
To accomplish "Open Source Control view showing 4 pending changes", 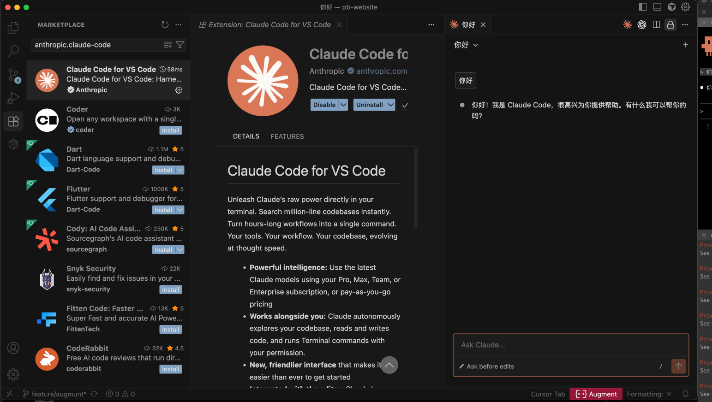I will [x=13, y=74].
